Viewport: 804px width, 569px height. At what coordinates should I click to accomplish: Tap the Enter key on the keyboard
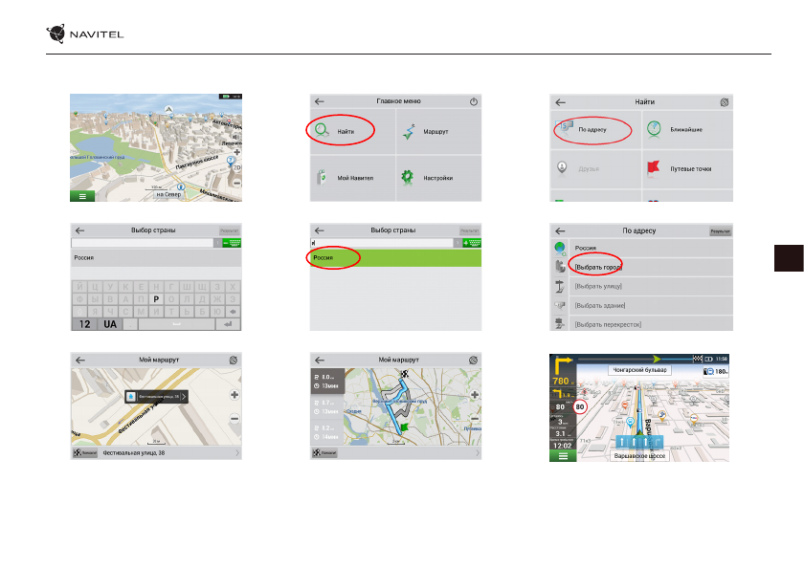[228, 324]
